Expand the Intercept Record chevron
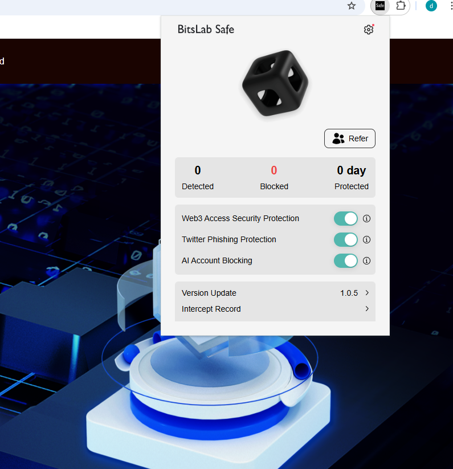 coord(367,309)
